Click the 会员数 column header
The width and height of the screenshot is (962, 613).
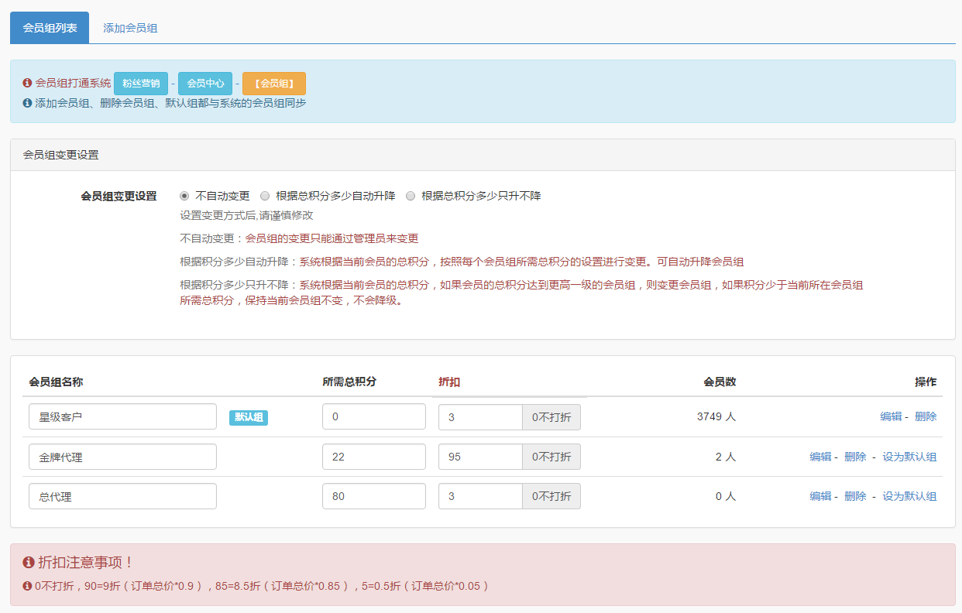point(720,382)
